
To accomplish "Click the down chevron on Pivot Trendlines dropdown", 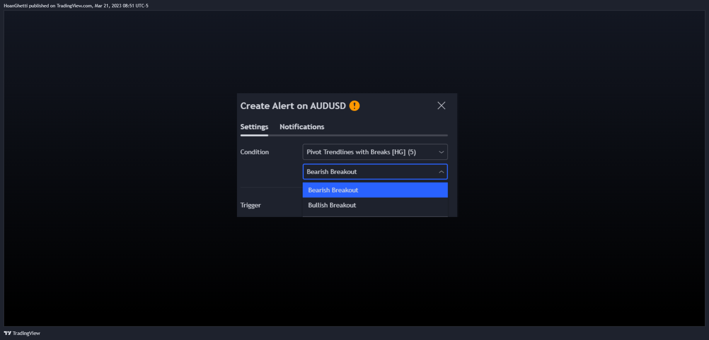I will (x=441, y=152).
